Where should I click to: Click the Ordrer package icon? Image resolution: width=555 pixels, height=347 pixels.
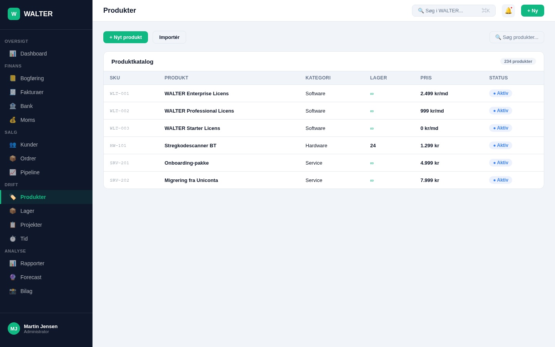click(x=13, y=158)
